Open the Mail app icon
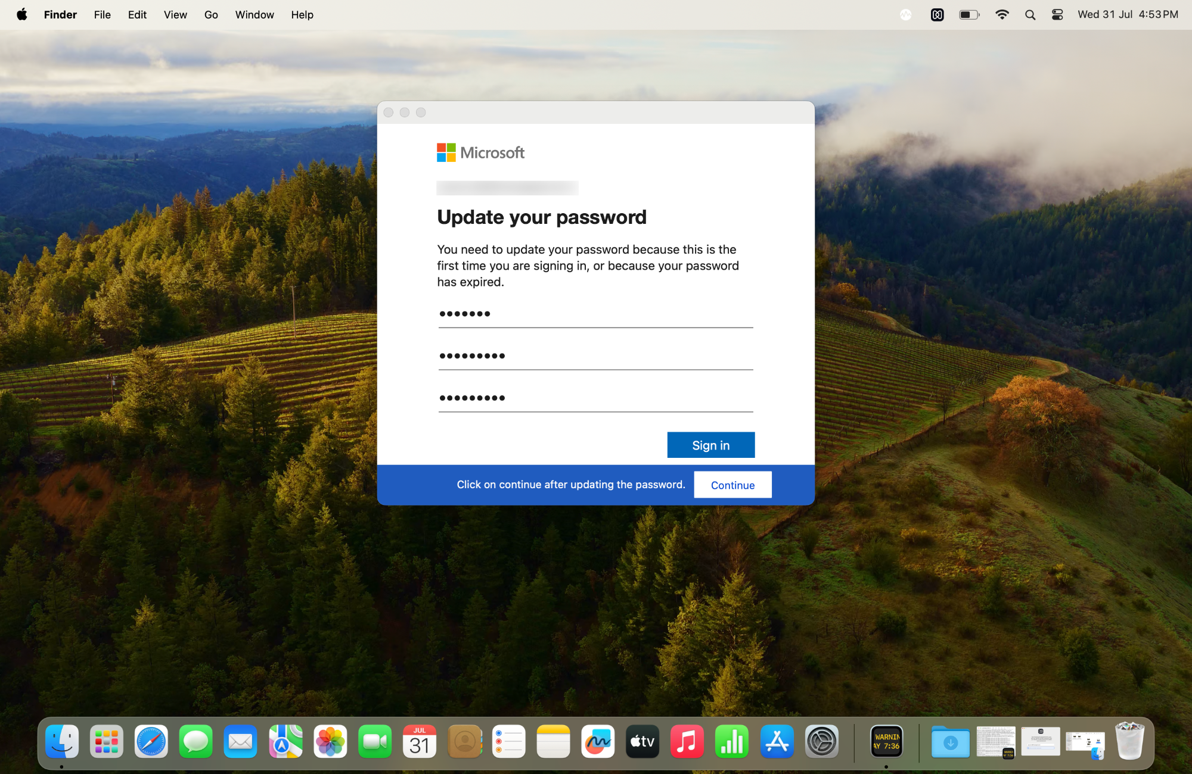The image size is (1192, 774). (x=241, y=741)
